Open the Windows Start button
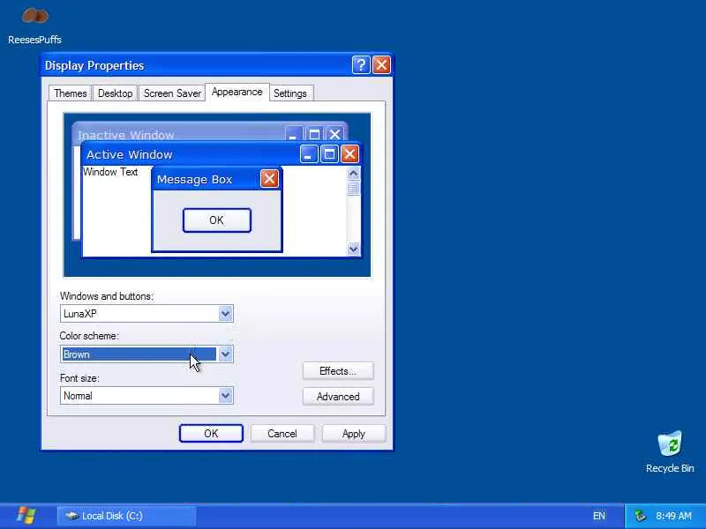The height and width of the screenshot is (529, 706). tap(26, 516)
